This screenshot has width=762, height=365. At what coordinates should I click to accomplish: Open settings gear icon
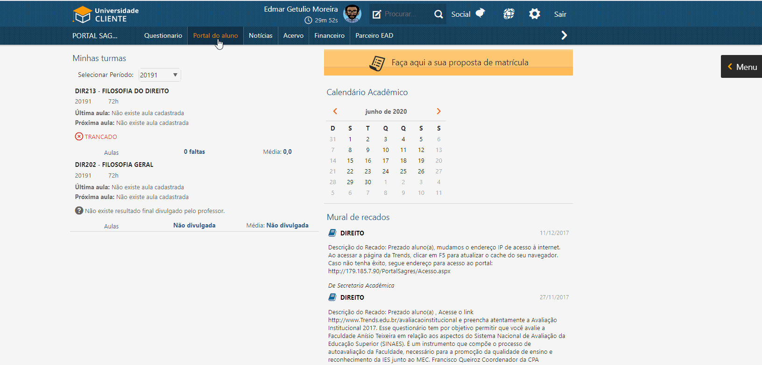tap(535, 14)
